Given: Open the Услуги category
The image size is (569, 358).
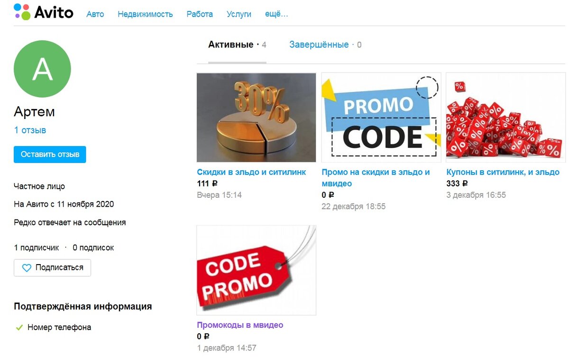Looking at the screenshot, I should point(239,14).
